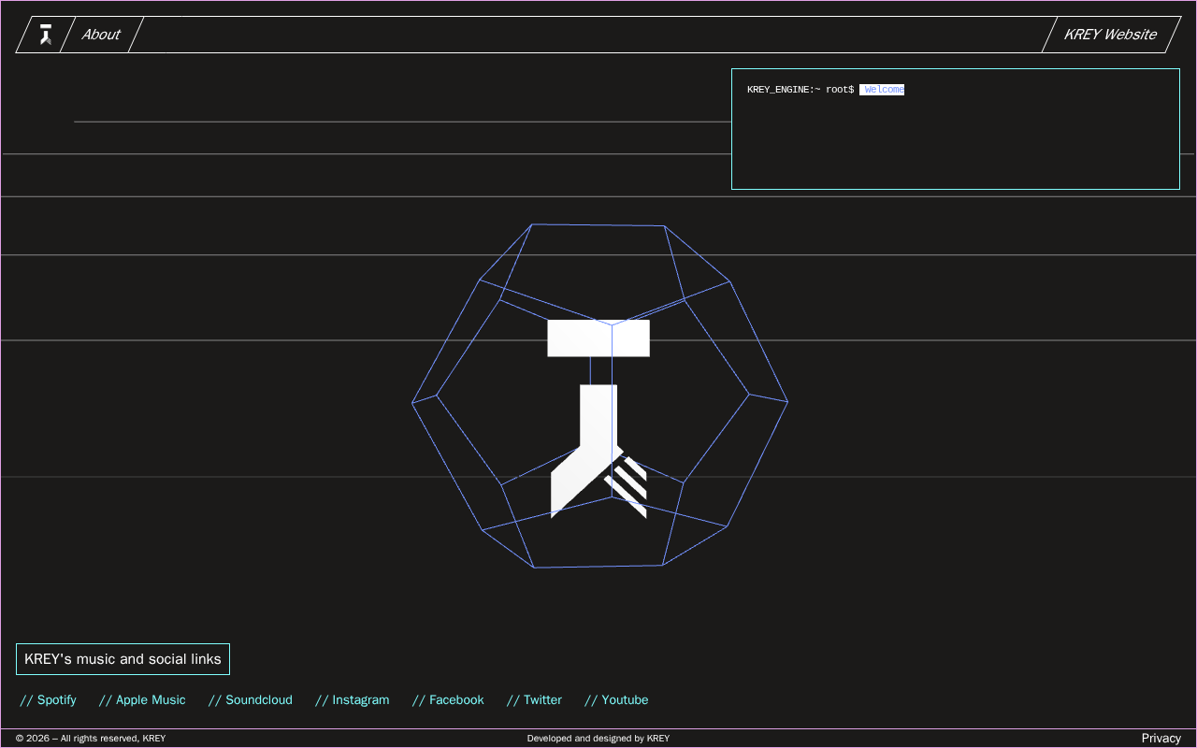Click the highlighted Welcome text in terminal

(883, 90)
